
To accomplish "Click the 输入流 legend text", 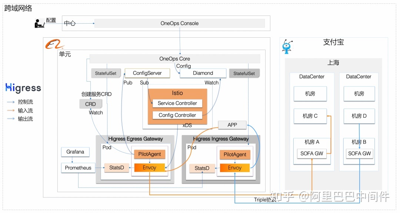I will pyautogui.click(x=25, y=111).
